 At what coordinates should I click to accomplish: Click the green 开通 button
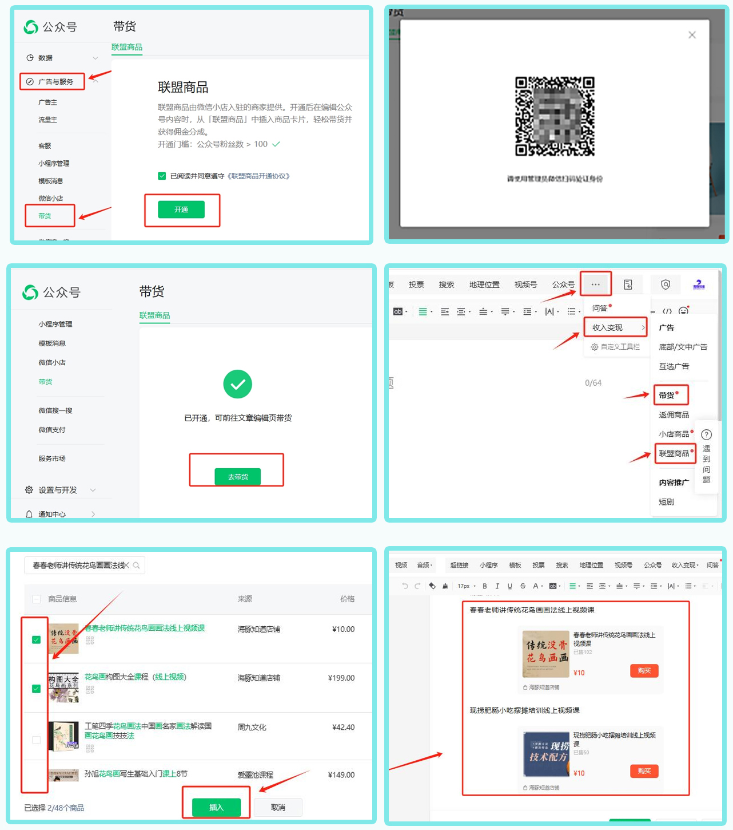(x=181, y=210)
